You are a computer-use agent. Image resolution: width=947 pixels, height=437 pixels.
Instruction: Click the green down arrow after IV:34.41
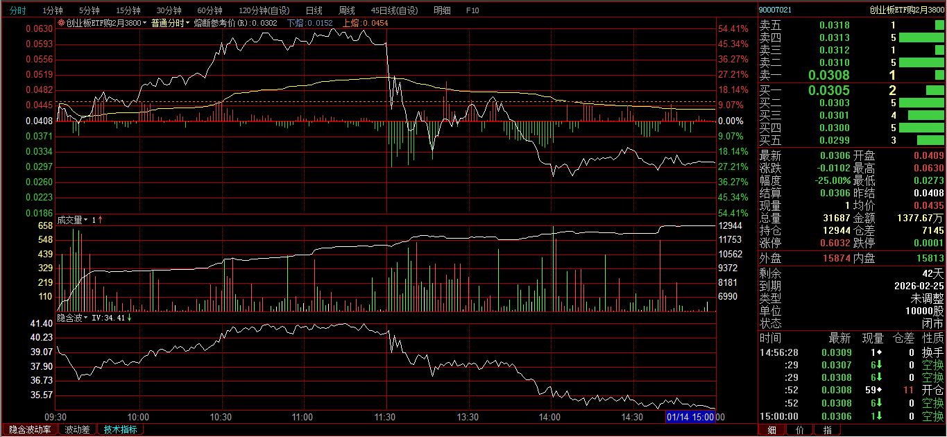coord(130,318)
